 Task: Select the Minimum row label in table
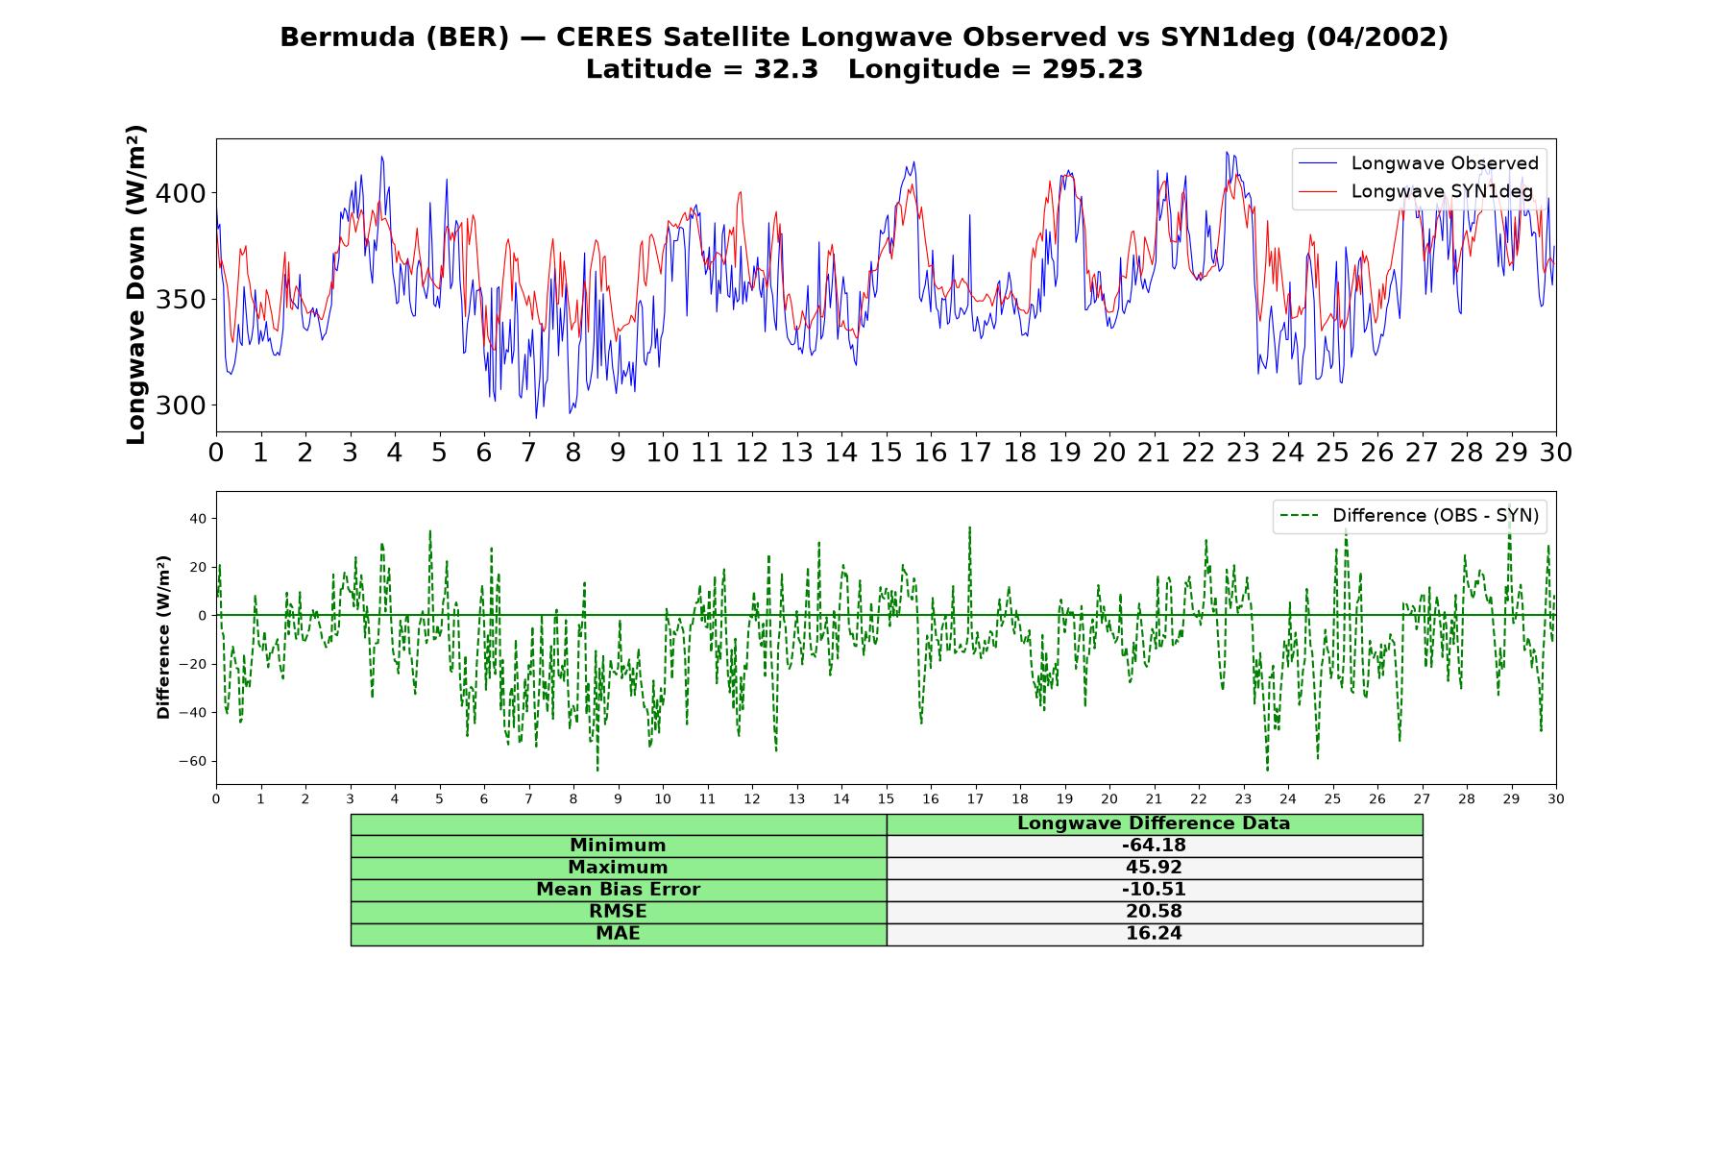(619, 846)
